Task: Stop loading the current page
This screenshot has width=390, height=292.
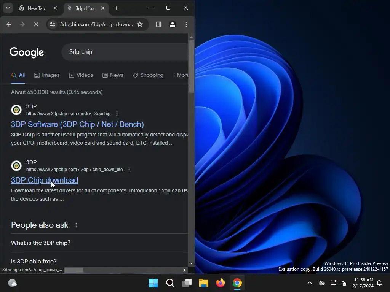Action: pos(36,24)
